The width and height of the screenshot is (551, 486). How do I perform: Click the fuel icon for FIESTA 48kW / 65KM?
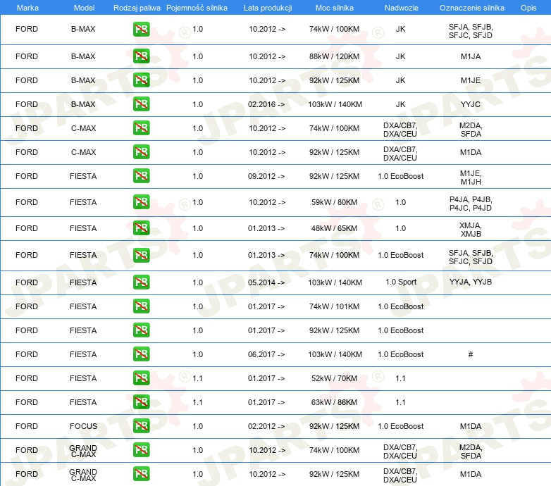(x=141, y=228)
